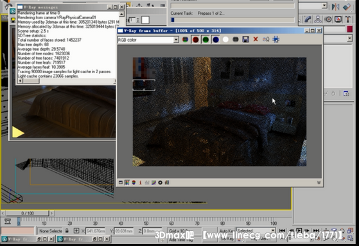Save the rendered image (floppy icon)

point(245,39)
